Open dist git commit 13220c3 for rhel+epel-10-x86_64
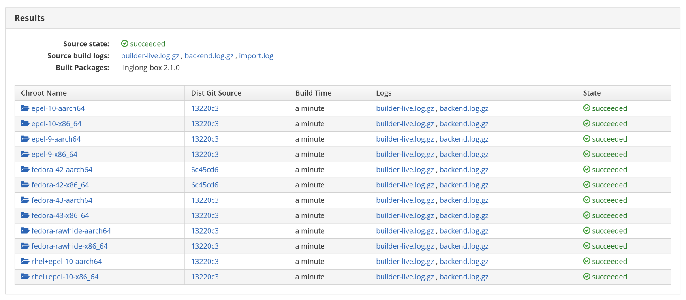This screenshot has width=686, height=300. click(205, 277)
